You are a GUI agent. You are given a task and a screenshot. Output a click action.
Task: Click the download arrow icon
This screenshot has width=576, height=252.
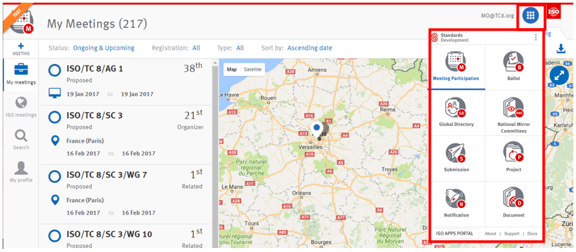click(x=561, y=49)
